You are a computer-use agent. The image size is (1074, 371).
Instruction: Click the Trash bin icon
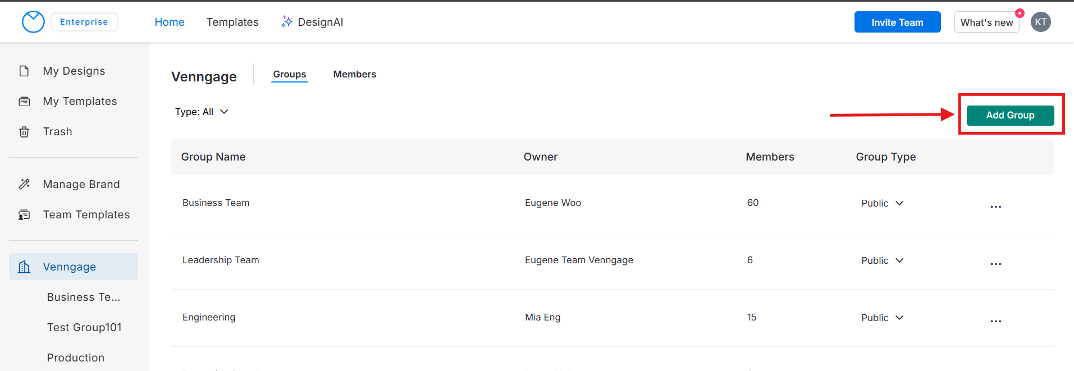click(24, 132)
